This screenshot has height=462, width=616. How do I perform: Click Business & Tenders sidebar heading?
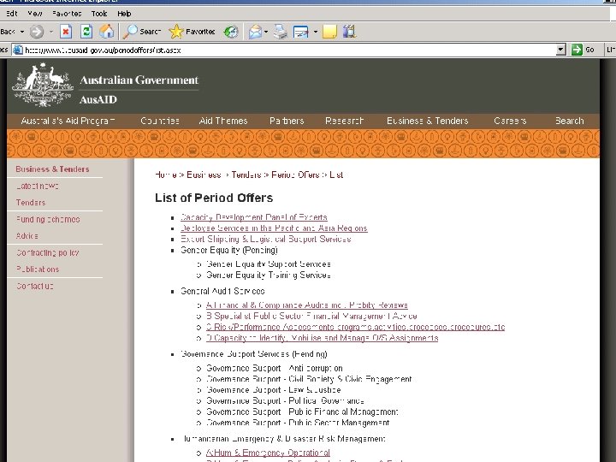[52, 169]
